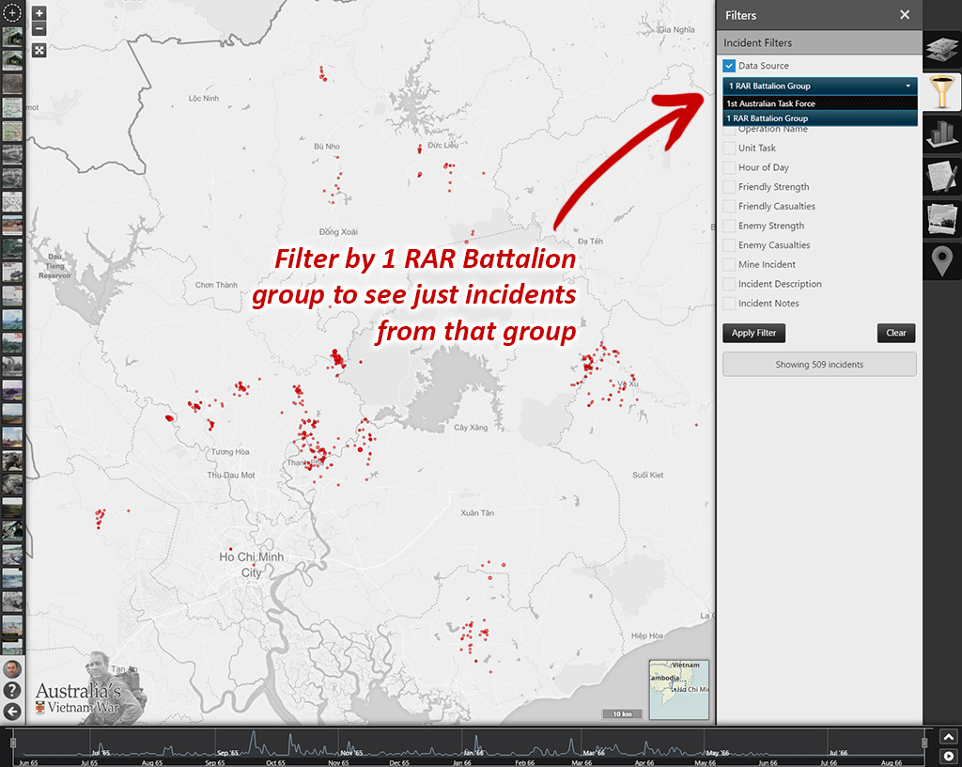Uncheck the Data Source checkbox
This screenshot has height=767, width=962.
(x=729, y=66)
